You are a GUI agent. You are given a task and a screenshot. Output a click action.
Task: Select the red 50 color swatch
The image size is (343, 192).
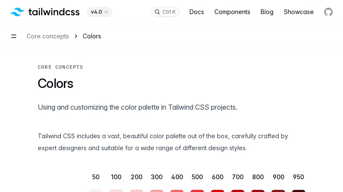(96, 191)
